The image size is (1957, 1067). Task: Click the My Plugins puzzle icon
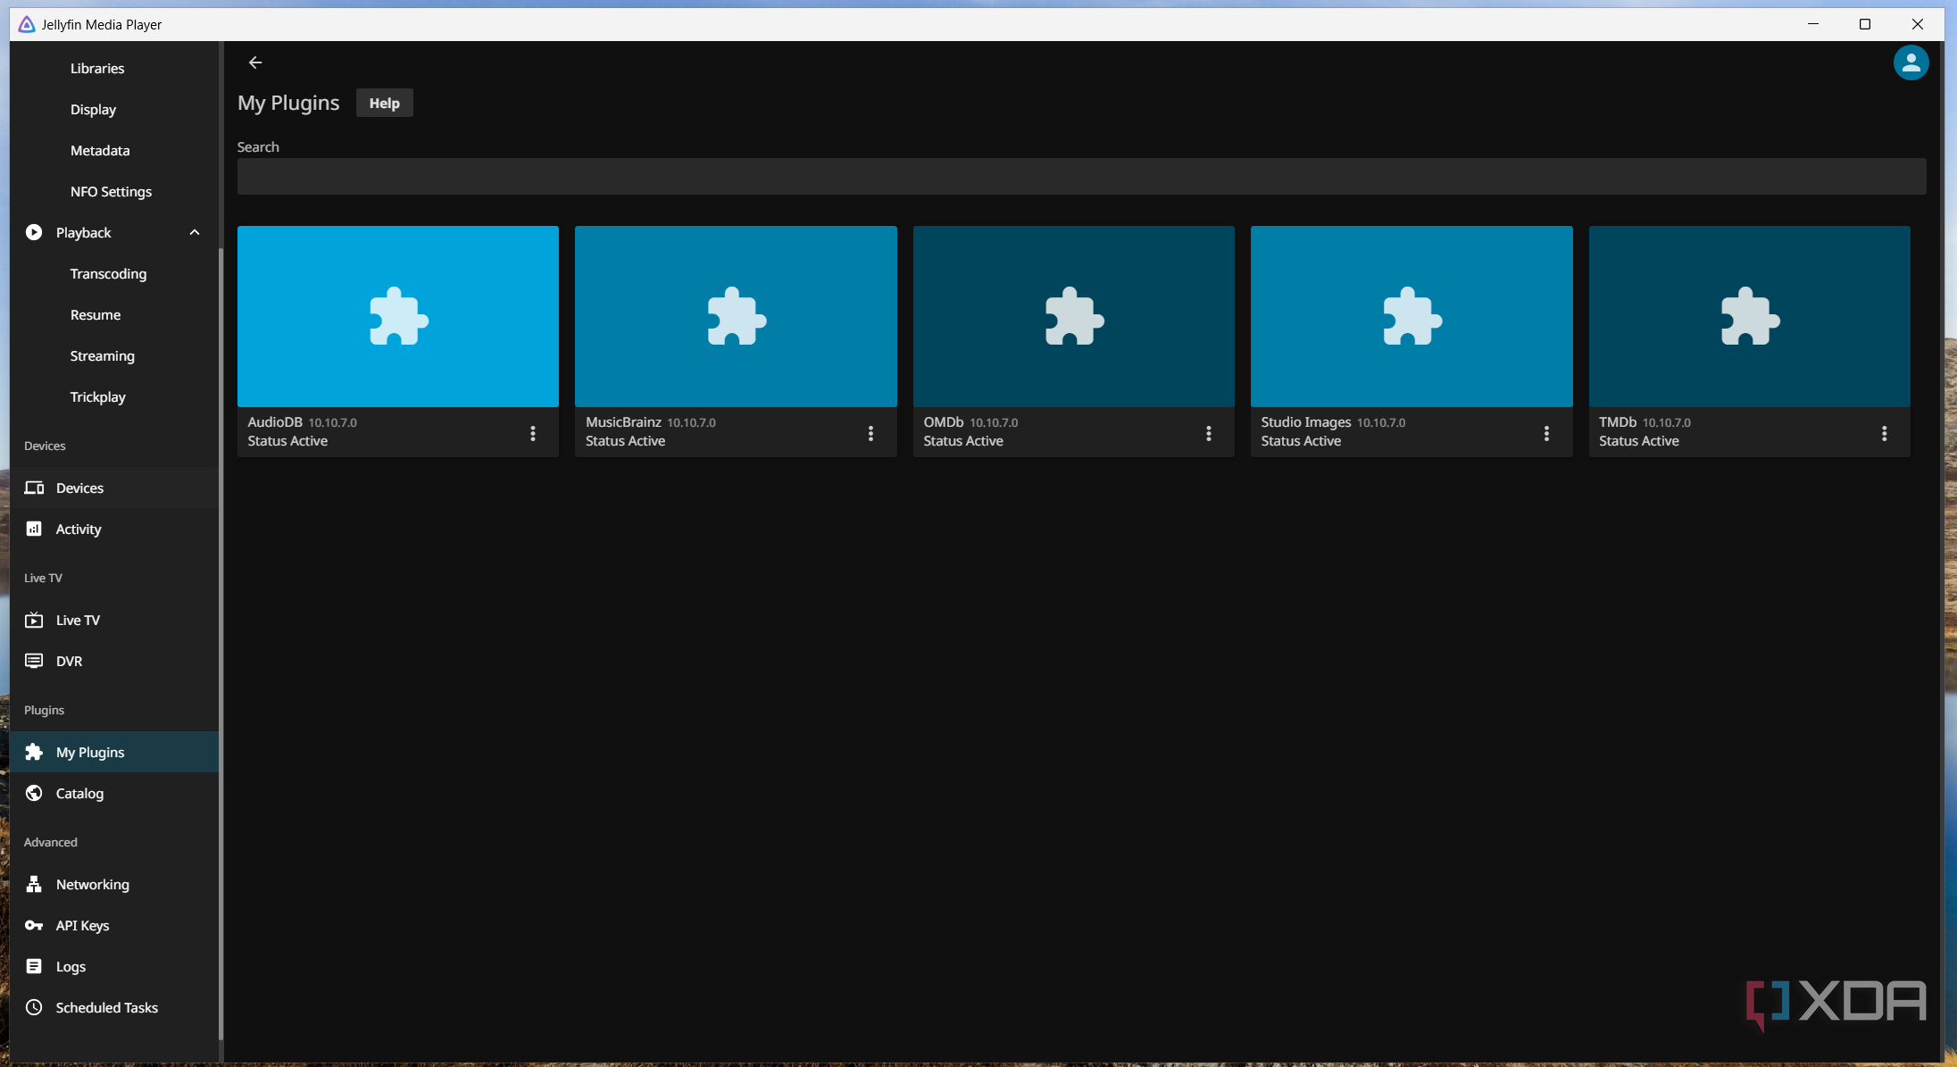click(x=34, y=752)
